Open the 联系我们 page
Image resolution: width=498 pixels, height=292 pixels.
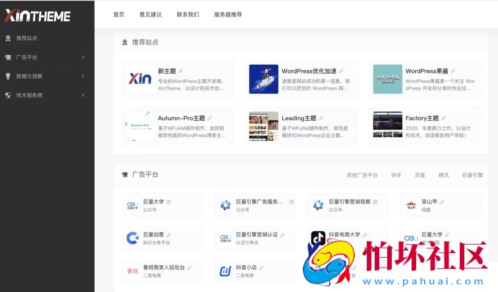tap(188, 15)
